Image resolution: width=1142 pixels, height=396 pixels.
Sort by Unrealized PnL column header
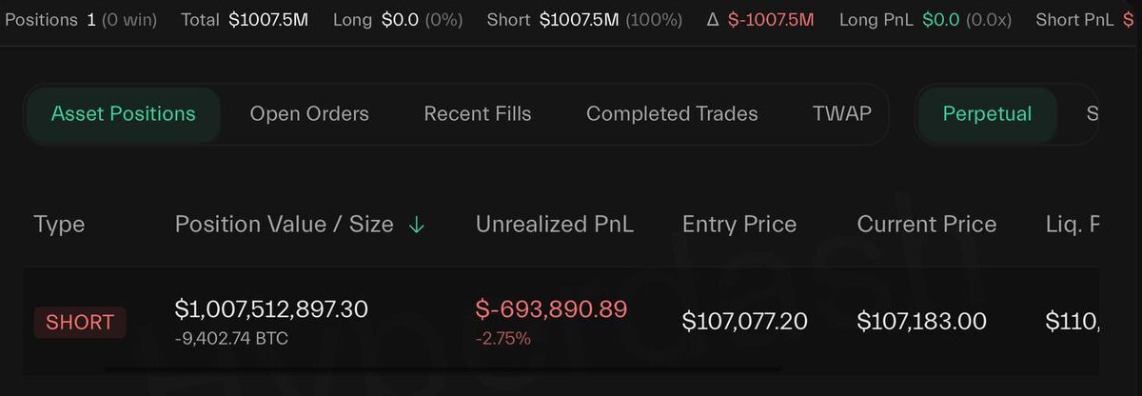tap(555, 225)
